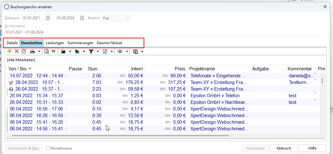This screenshot has height=154, width=333.
Task: Click the green plus add entry icon
Action: 9,51
